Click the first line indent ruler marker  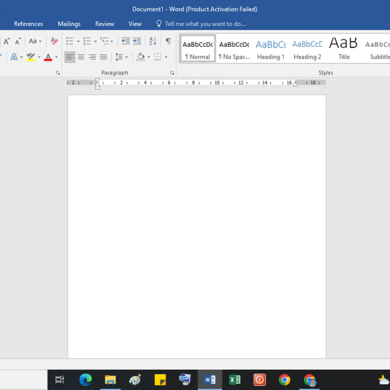point(97,80)
